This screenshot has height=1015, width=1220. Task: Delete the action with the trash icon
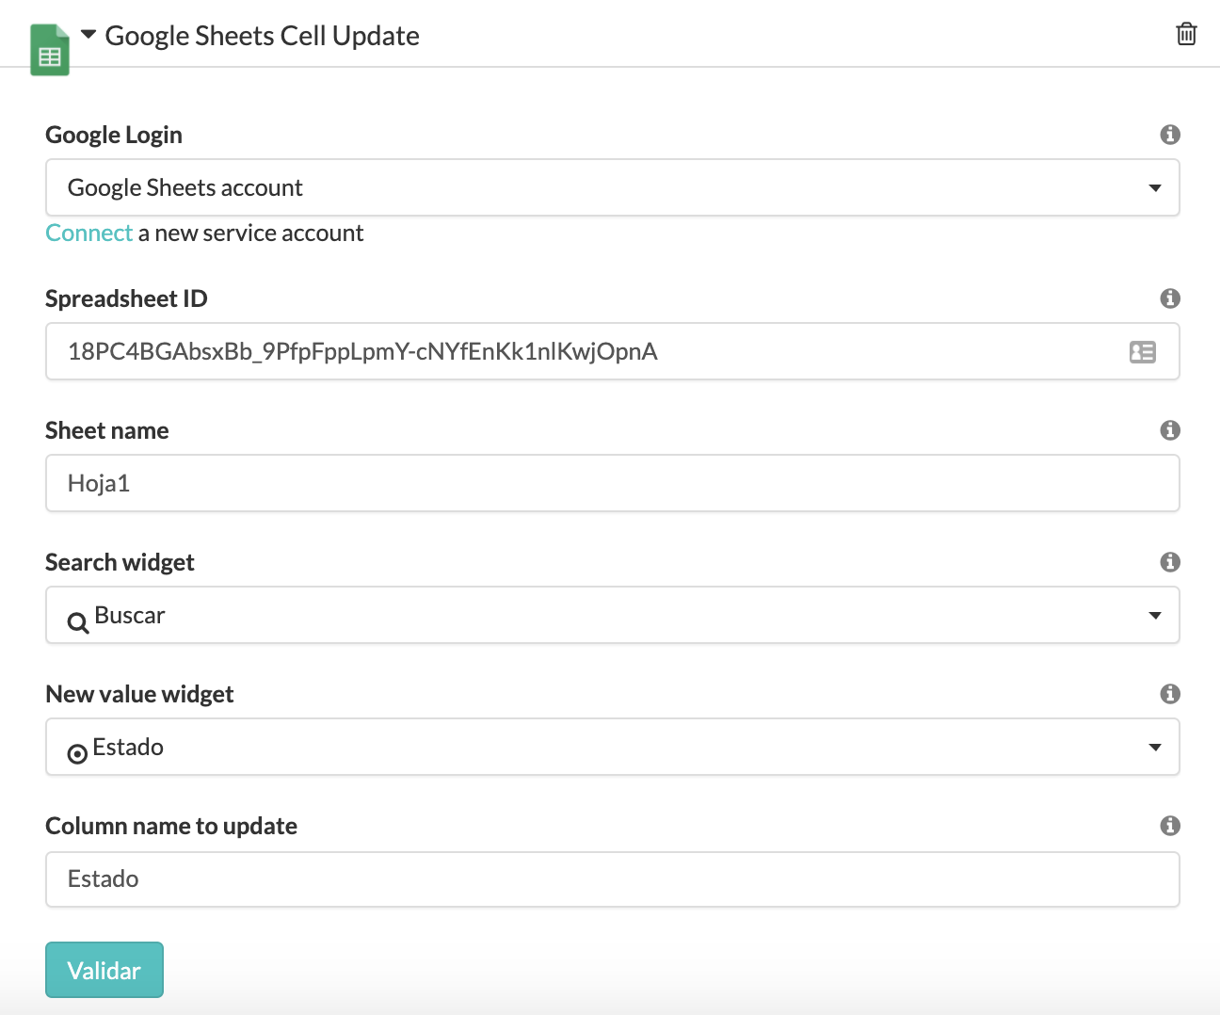click(1186, 34)
